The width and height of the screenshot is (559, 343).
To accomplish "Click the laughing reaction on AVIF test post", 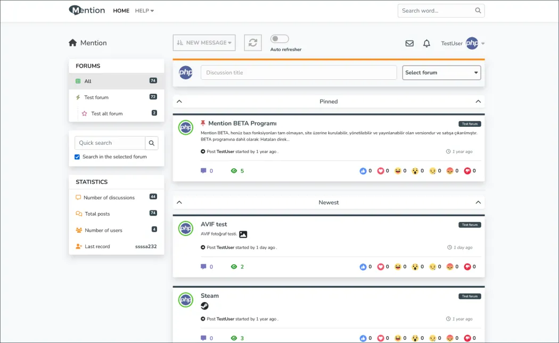I will point(398,267).
